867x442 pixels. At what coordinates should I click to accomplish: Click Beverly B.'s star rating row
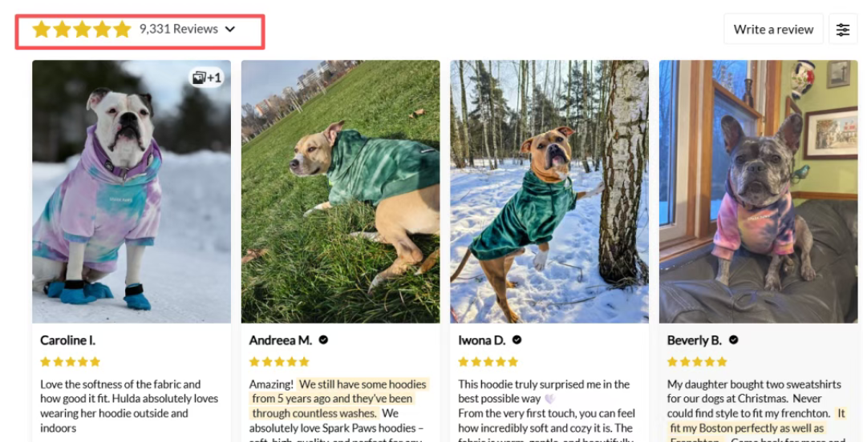pos(697,362)
